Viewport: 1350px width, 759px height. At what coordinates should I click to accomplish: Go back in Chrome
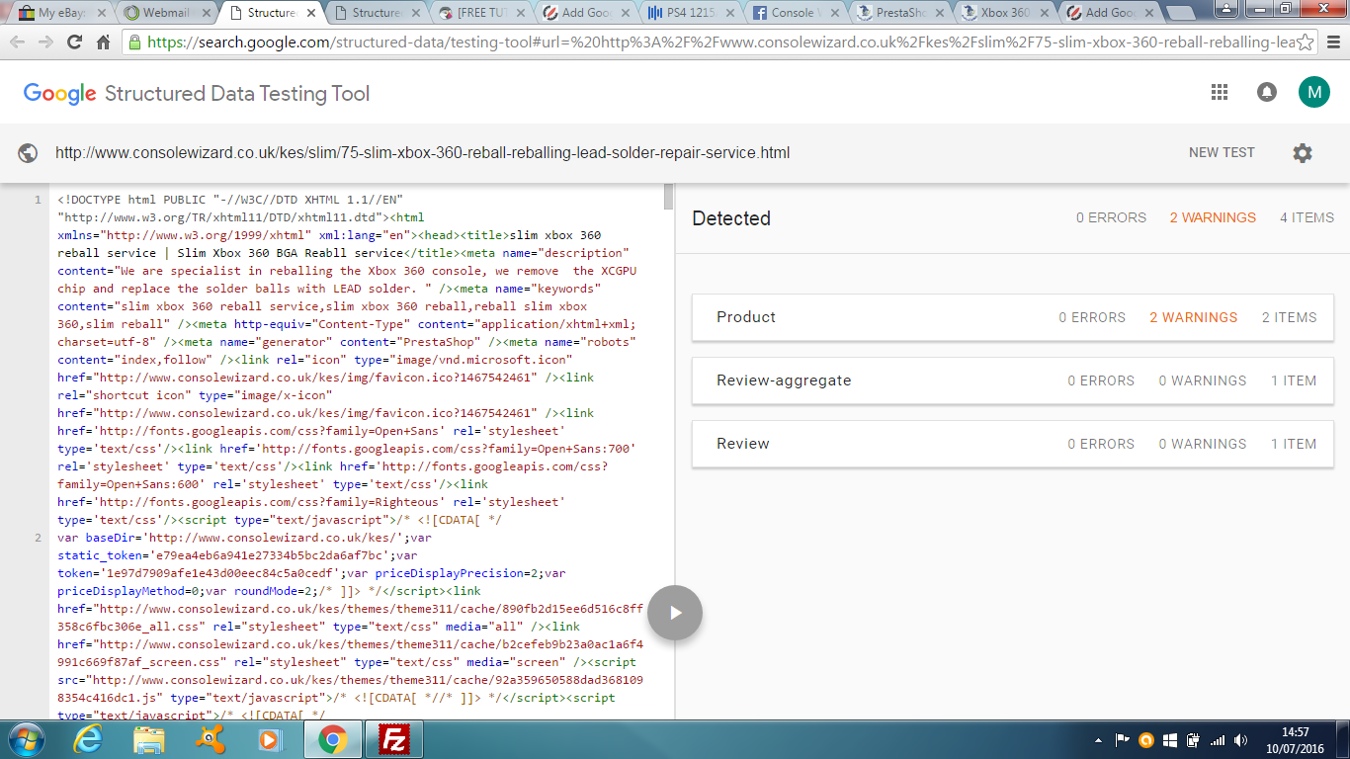click(x=18, y=42)
